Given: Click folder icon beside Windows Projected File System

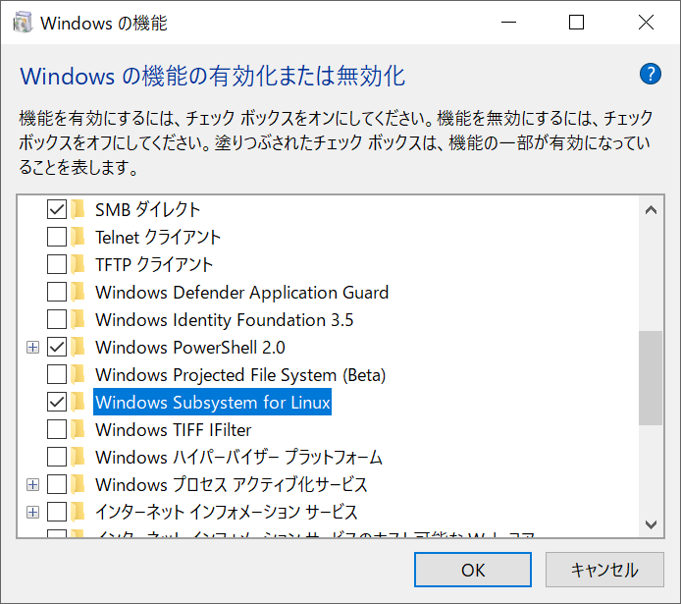Looking at the screenshot, I should click(78, 374).
